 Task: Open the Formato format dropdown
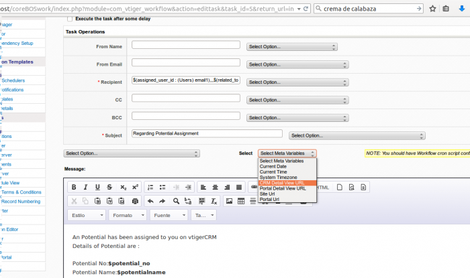pos(127,216)
